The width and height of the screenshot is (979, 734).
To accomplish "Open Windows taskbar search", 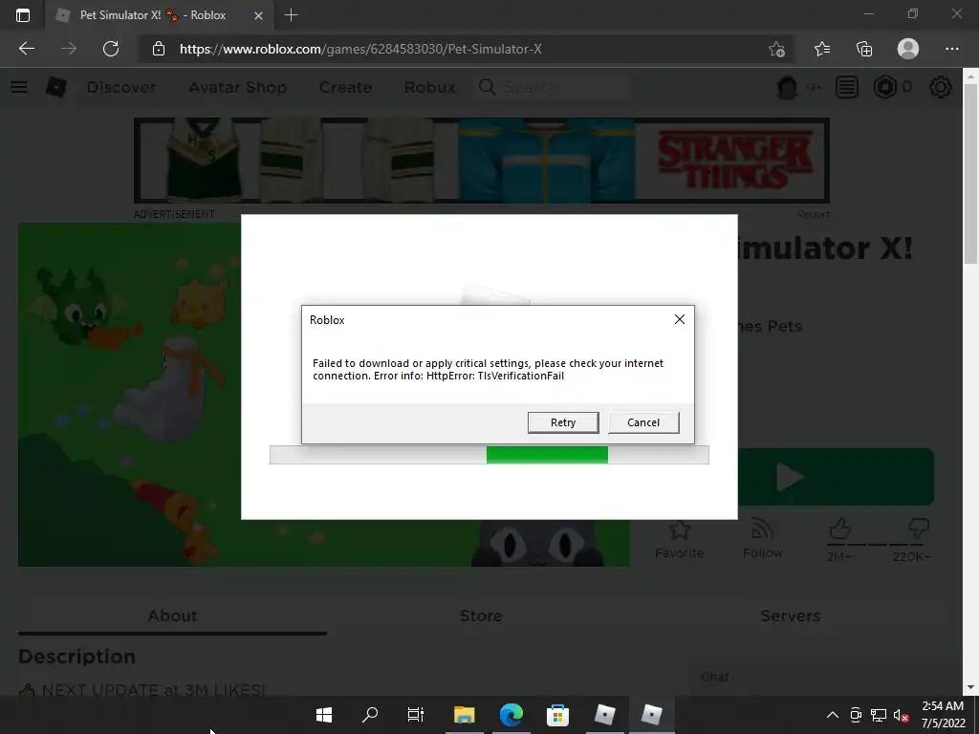I will (x=370, y=715).
